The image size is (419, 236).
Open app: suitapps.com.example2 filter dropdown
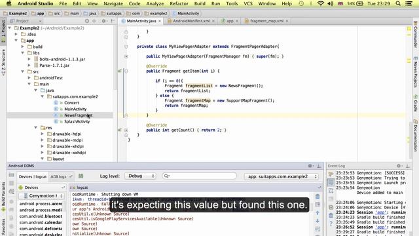coord(282,176)
